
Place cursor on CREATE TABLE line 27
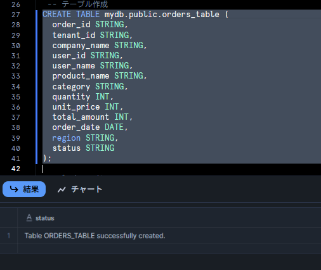[x=135, y=15]
